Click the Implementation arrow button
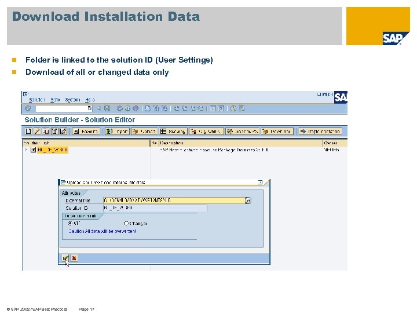Screen dimensions: 417x313 (320, 131)
